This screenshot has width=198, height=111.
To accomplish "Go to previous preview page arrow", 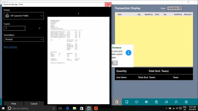I will (70, 14).
